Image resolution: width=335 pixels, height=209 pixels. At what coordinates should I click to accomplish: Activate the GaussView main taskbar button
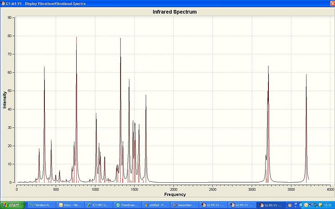click(185, 205)
